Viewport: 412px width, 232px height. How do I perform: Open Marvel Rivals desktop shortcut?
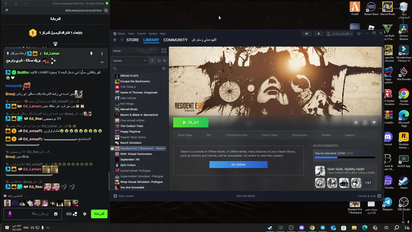[388, 9]
